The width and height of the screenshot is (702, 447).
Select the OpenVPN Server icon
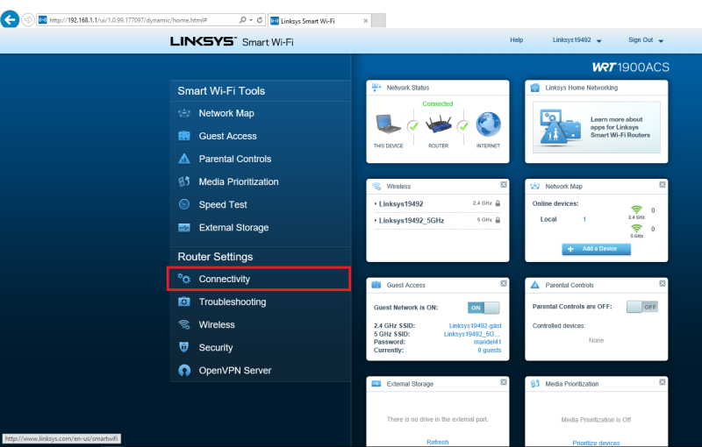click(184, 370)
